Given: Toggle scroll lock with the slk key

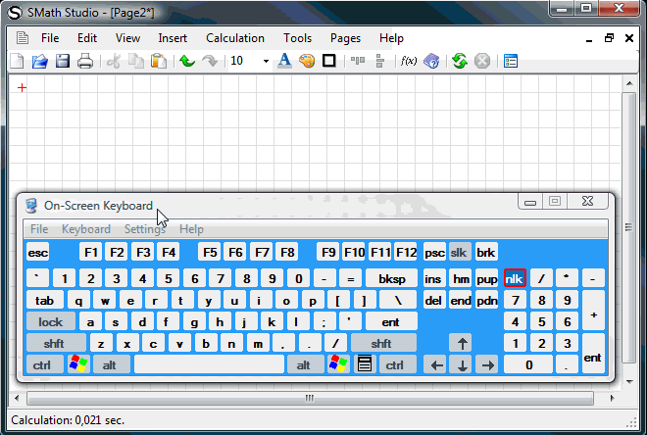Looking at the screenshot, I should [459, 252].
